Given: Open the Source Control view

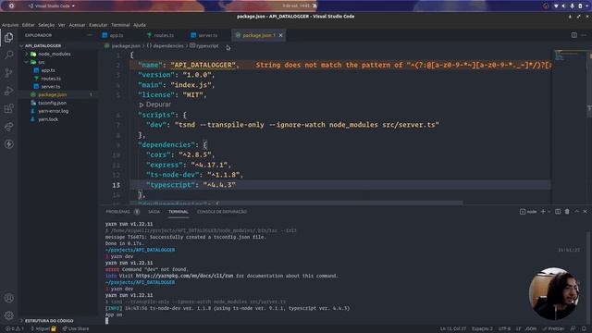Looking at the screenshot, I should pyautogui.click(x=8, y=73).
